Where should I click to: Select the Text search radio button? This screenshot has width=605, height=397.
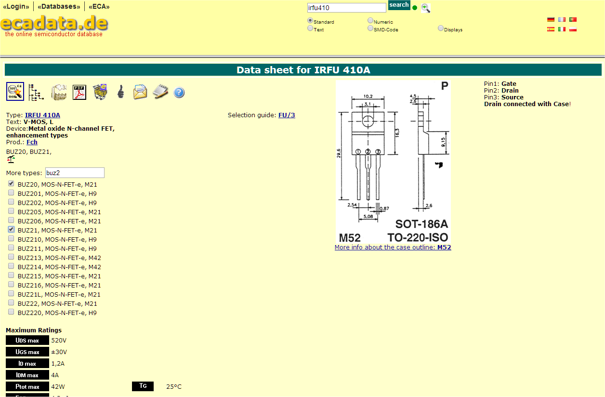pyautogui.click(x=310, y=28)
